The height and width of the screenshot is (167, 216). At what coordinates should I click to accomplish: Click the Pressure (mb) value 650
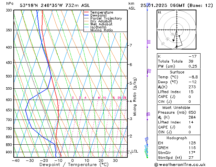(x=192, y=112)
